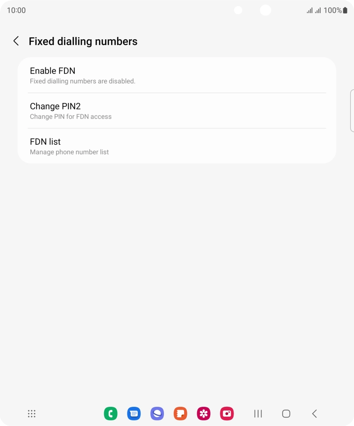The height and width of the screenshot is (426, 354).
Task: Tap the battery 100% indicator
Action: coord(336,10)
